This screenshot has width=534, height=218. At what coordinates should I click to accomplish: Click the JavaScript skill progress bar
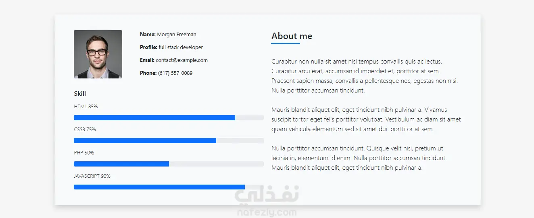pyautogui.click(x=169, y=187)
